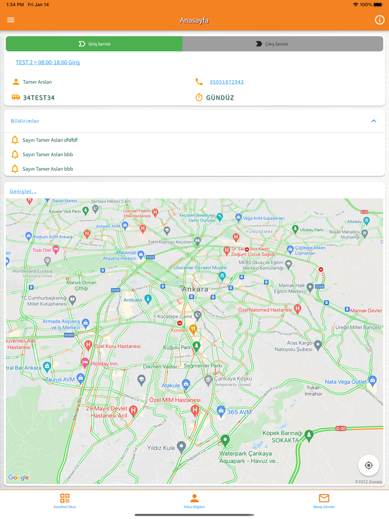Screen dimensions: 389x519
Task: Tap the orange phone icon
Action: [x=199, y=82]
